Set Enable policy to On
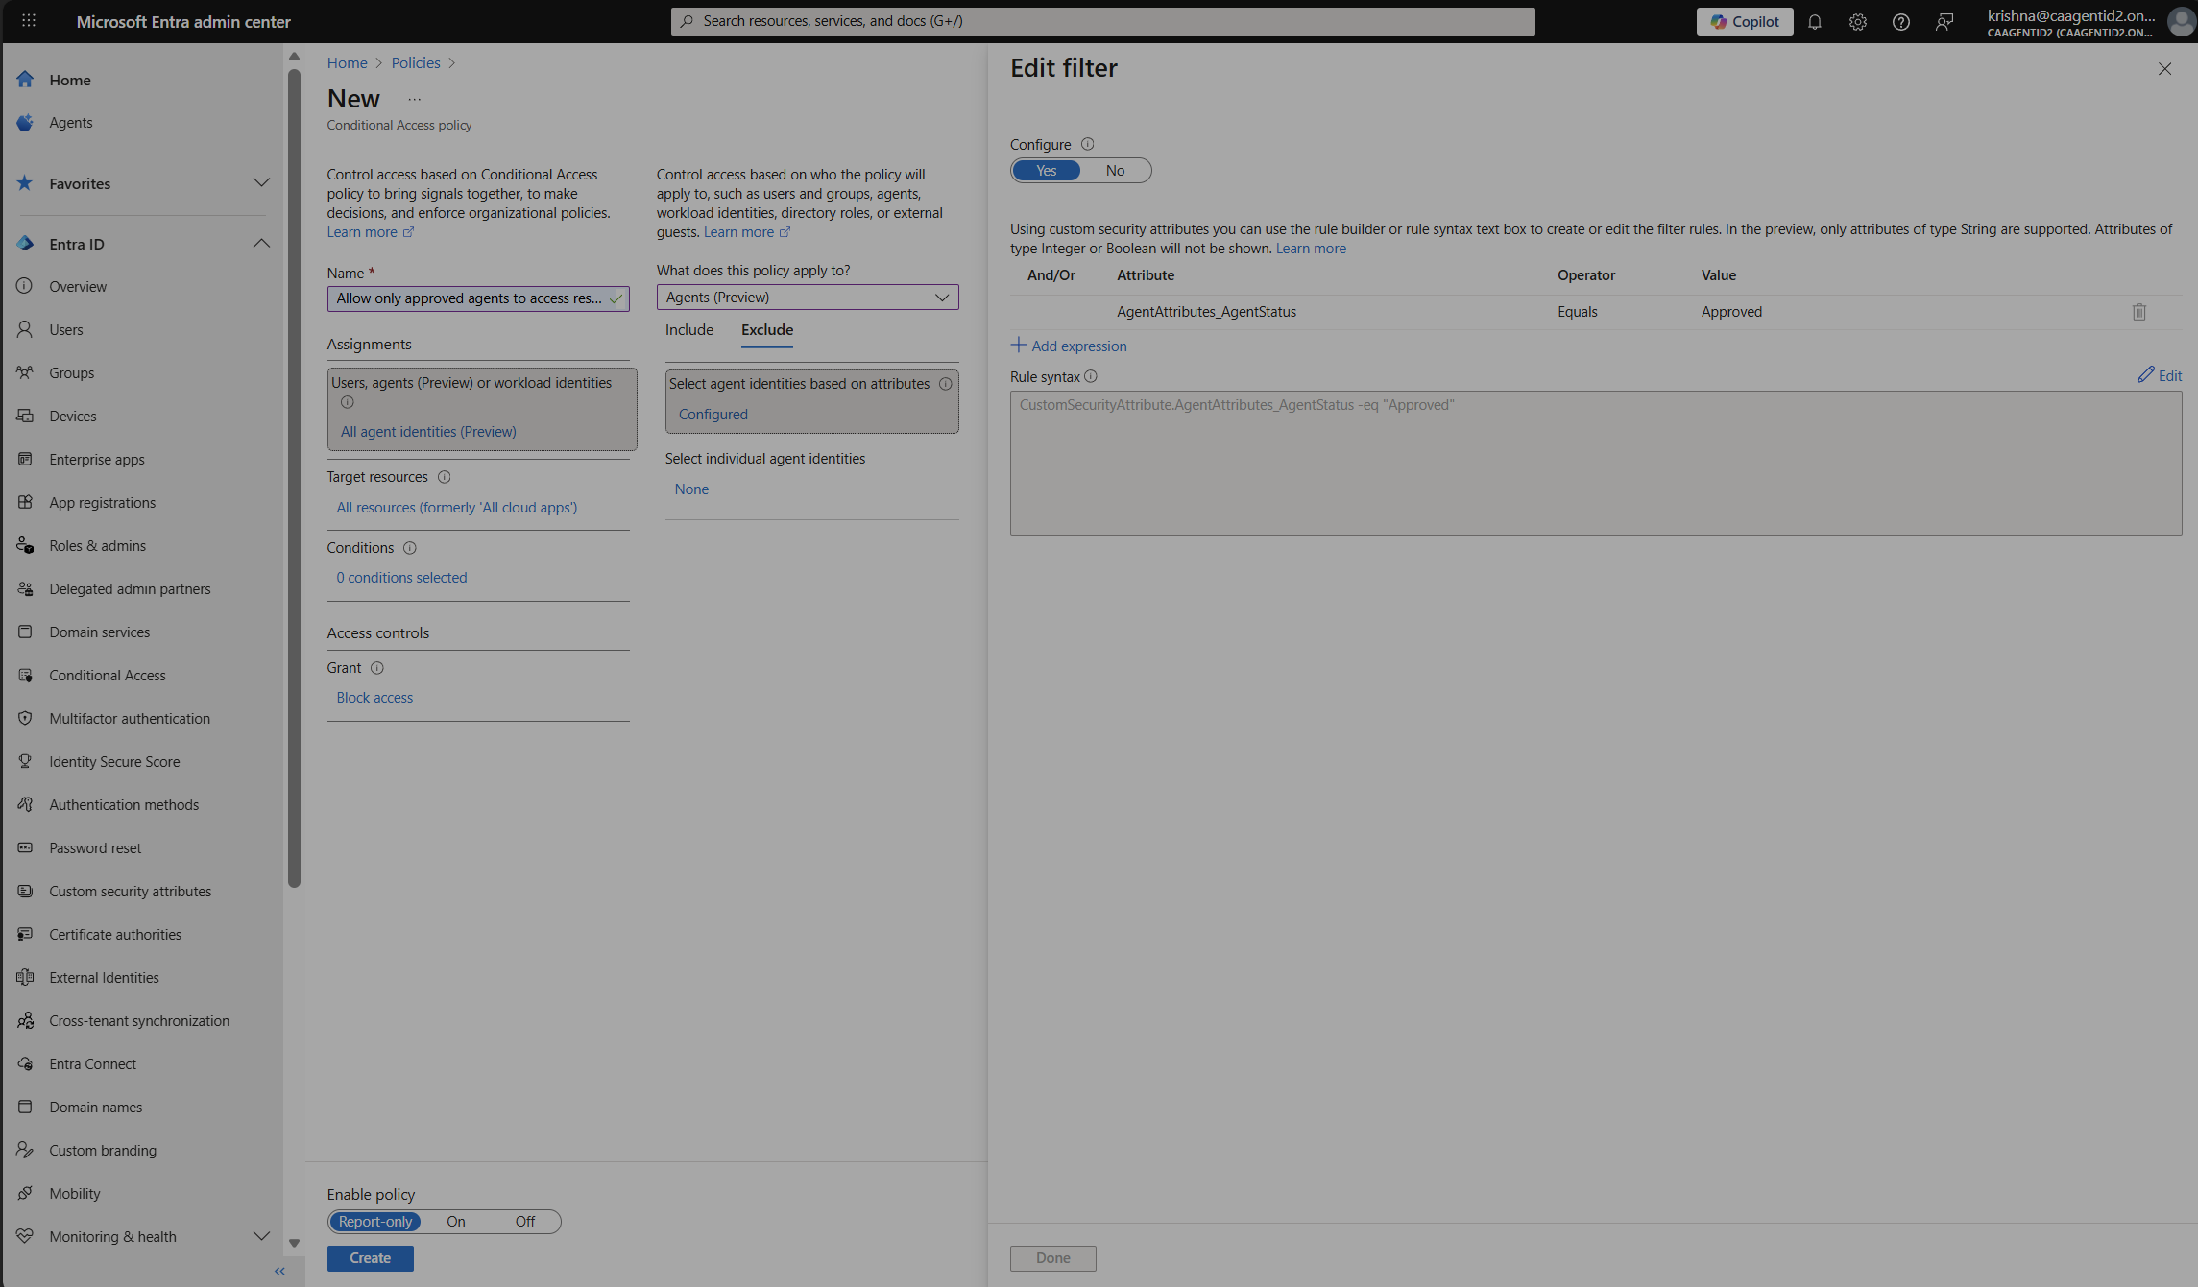 [x=455, y=1222]
